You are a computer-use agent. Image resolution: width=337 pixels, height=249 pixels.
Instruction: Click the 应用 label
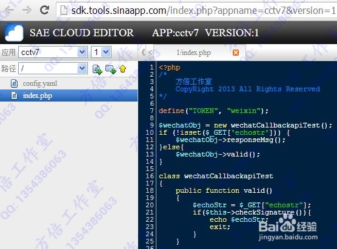[x=8, y=52]
